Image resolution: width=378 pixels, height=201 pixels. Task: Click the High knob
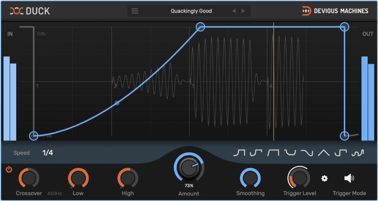click(x=128, y=178)
